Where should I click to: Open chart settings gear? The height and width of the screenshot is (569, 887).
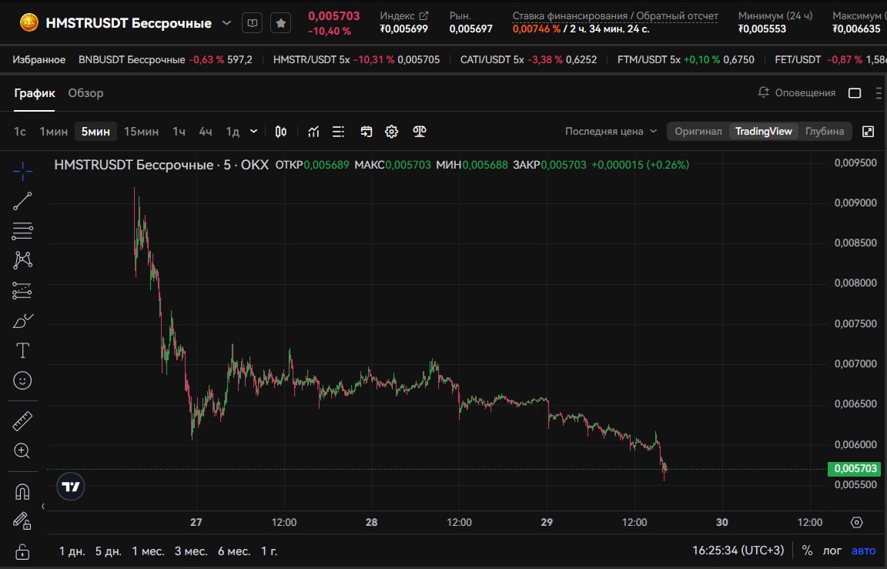391,132
